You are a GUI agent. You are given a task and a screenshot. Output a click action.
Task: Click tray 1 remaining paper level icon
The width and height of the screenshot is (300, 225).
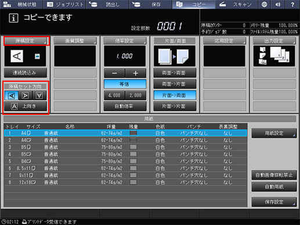pos(133,133)
